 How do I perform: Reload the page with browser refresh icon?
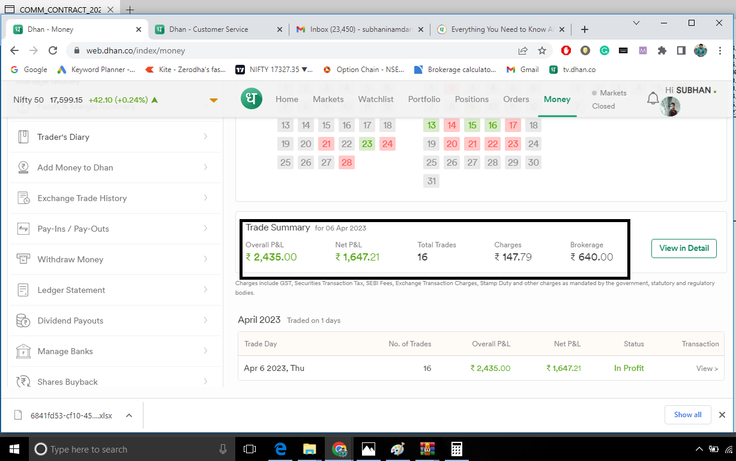point(53,51)
